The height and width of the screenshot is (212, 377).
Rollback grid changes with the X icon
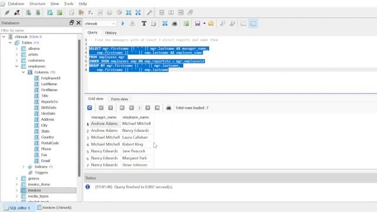pos(110,108)
